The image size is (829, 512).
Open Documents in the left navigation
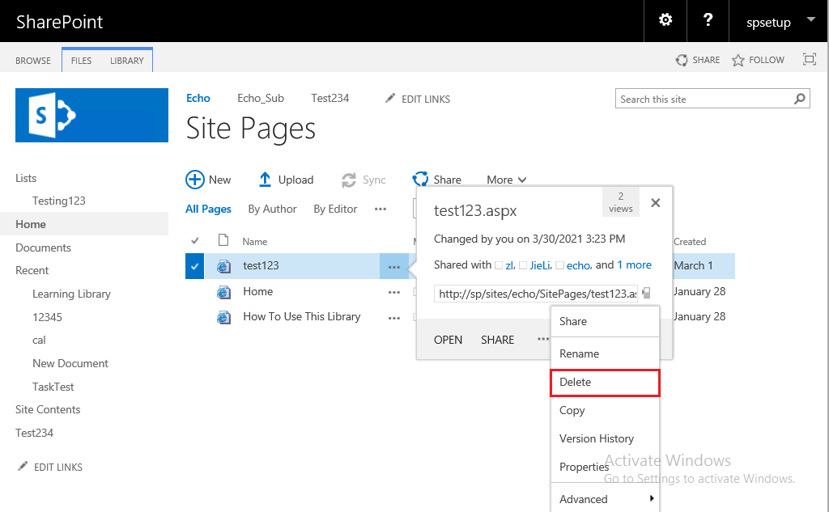click(x=44, y=248)
